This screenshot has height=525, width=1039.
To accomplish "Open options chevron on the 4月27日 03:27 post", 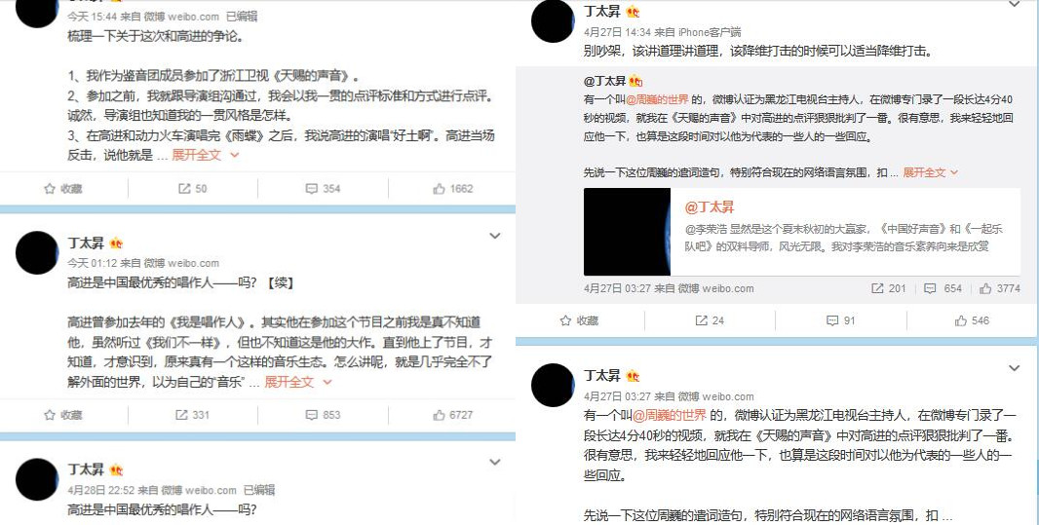I will click(x=1014, y=368).
